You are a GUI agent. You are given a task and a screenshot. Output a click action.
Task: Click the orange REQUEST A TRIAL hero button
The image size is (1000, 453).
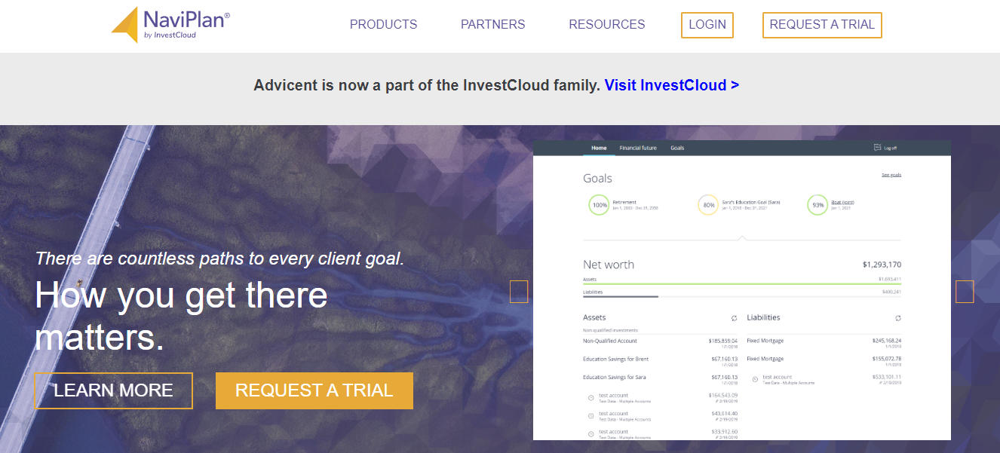314,390
